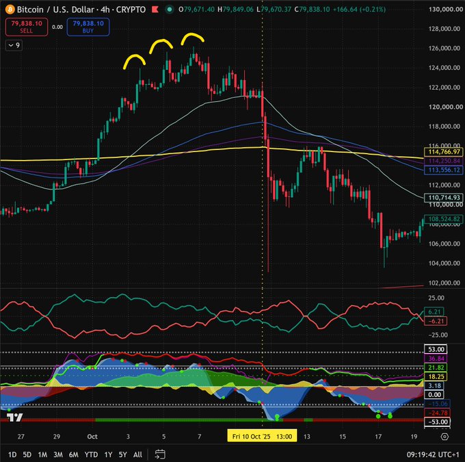Expand the collapsed indicators legend showing 9
This screenshot has width=465, height=462.
14,45
